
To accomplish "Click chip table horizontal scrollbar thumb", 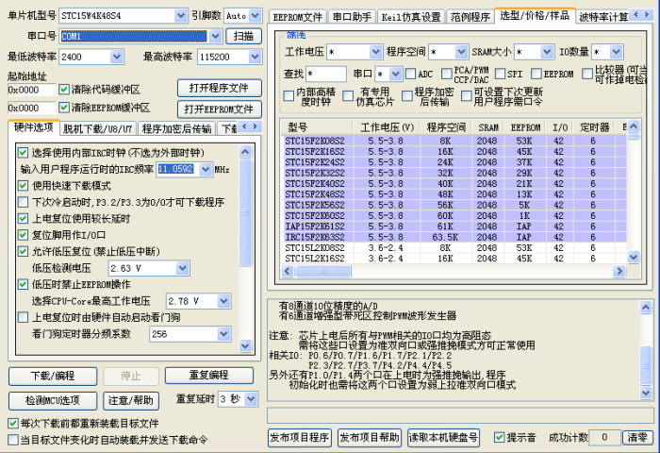I will [x=322, y=271].
